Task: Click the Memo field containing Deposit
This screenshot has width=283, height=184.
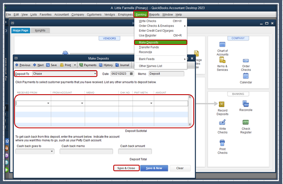Action: pos(167,74)
